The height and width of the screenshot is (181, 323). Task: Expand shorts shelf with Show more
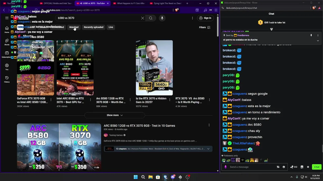coord(115,115)
